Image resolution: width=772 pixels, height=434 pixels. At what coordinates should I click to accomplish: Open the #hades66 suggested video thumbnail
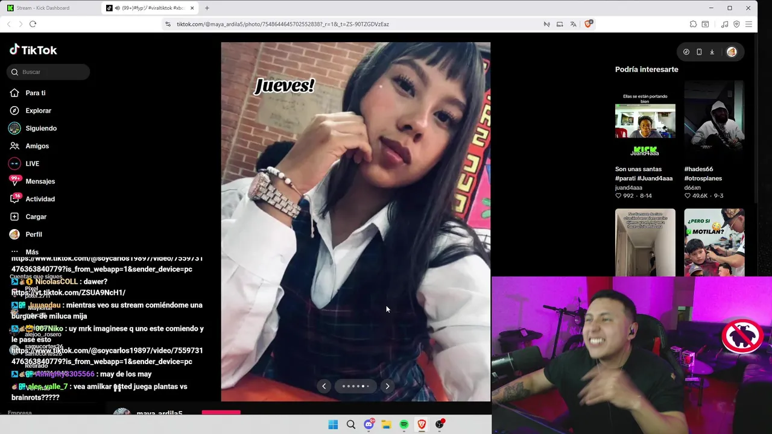[714, 121]
